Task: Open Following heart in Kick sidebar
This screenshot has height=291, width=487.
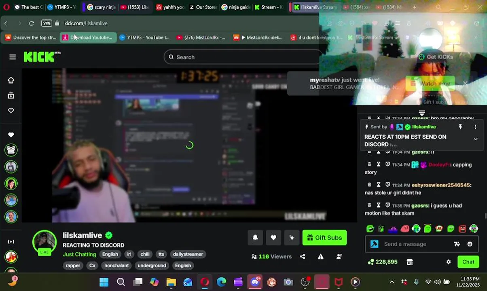Action: click(11, 110)
